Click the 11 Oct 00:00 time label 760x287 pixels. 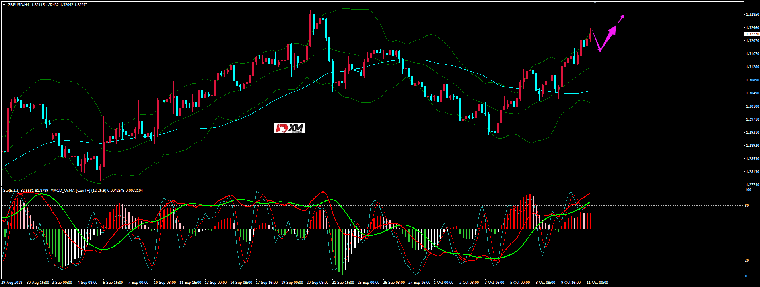597,283
